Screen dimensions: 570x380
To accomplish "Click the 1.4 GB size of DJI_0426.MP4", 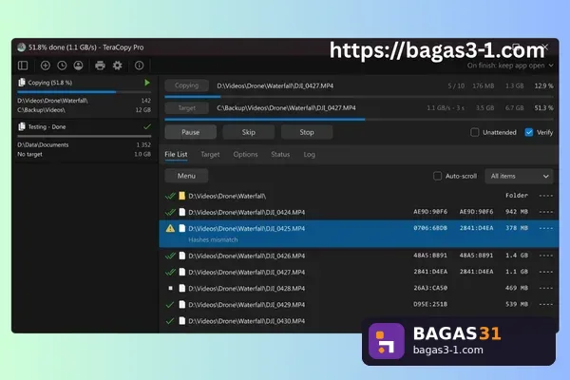I will coord(517,256).
